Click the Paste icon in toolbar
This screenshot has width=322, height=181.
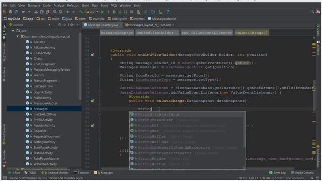point(48,12)
